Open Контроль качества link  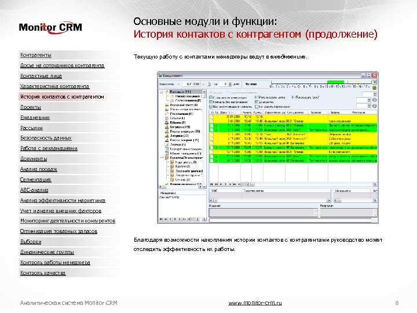coord(43,273)
